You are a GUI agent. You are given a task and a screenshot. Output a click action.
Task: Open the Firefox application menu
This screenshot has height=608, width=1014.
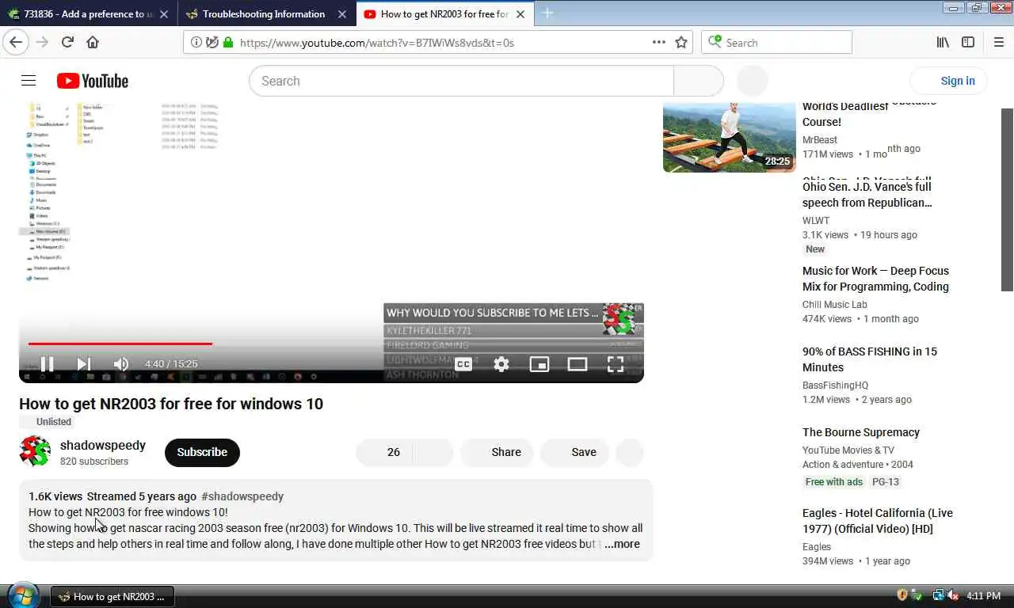tap(998, 43)
